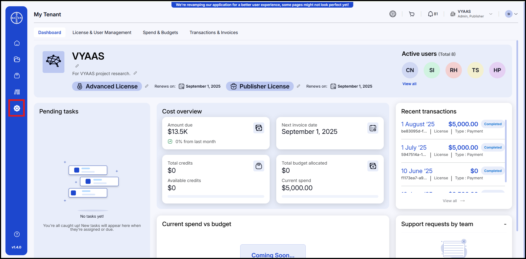The height and width of the screenshot is (259, 526).
Task: Edit the Publisher License pencil icon
Action: (x=298, y=86)
